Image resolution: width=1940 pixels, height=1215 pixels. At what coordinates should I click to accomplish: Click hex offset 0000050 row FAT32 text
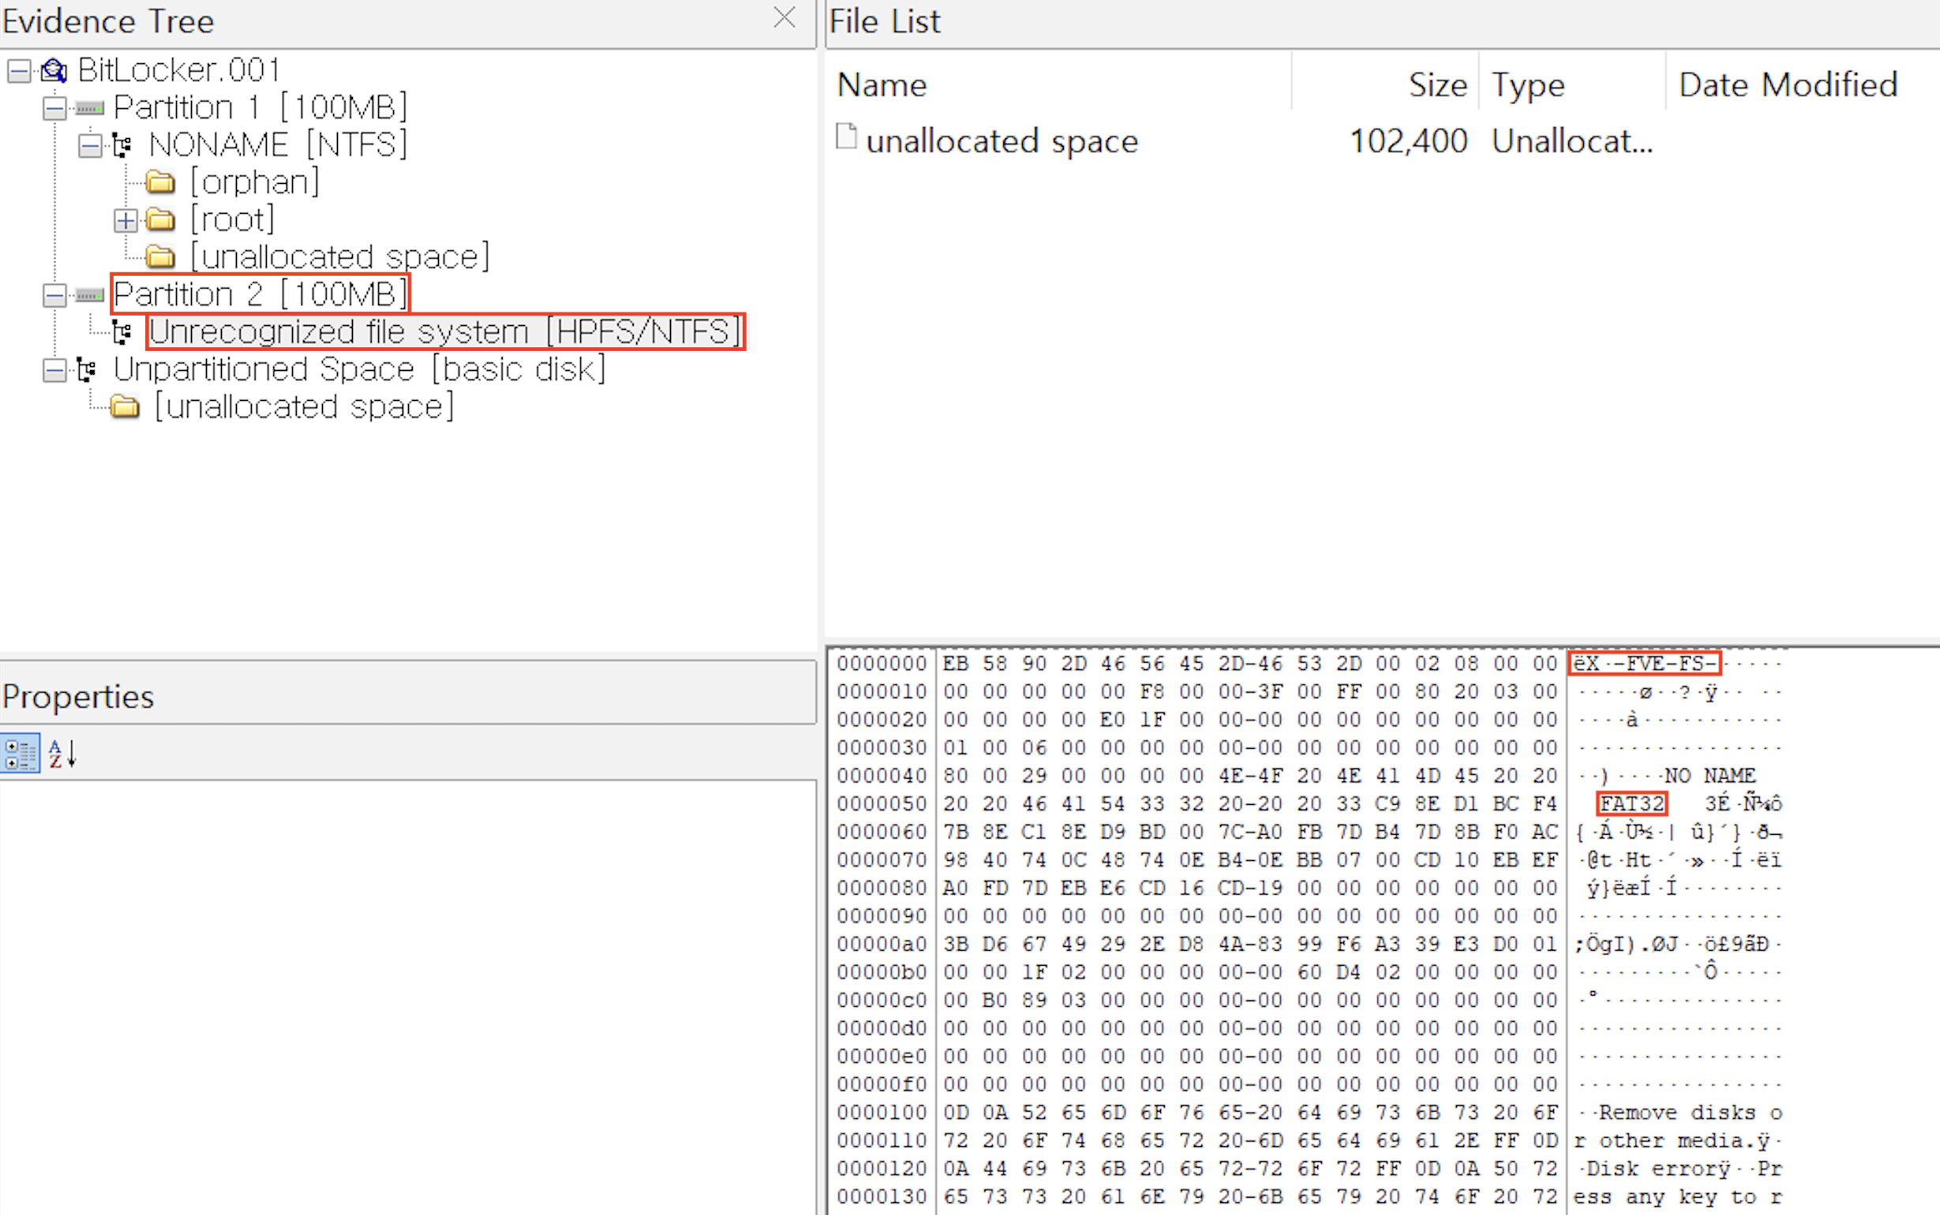pyautogui.click(x=1631, y=804)
